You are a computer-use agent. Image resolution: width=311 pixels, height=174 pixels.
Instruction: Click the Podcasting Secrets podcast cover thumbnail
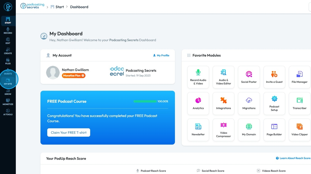(x=117, y=71)
